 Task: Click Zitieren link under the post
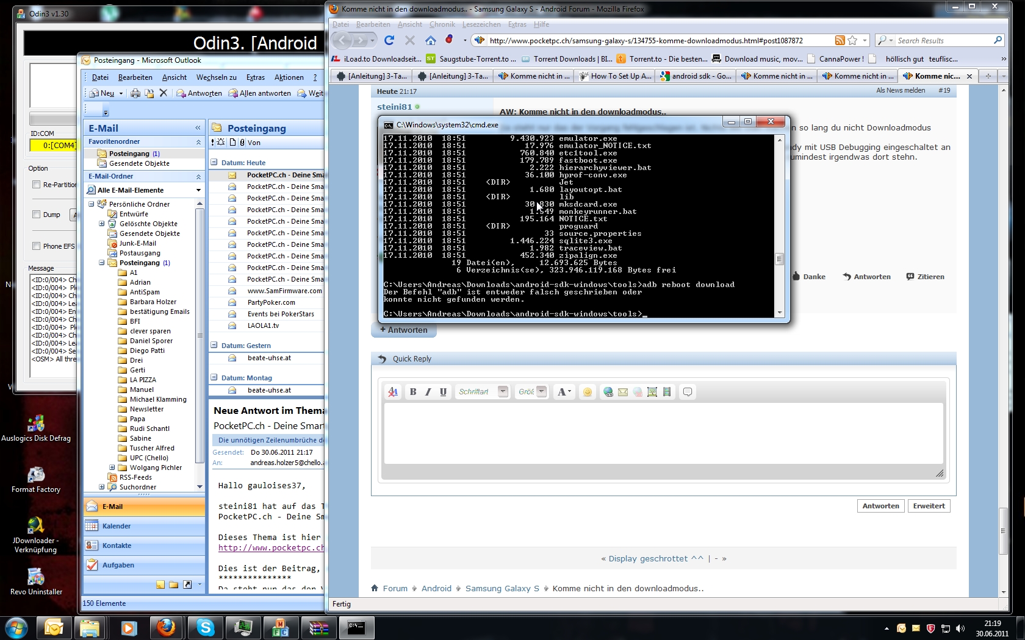click(925, 277)
